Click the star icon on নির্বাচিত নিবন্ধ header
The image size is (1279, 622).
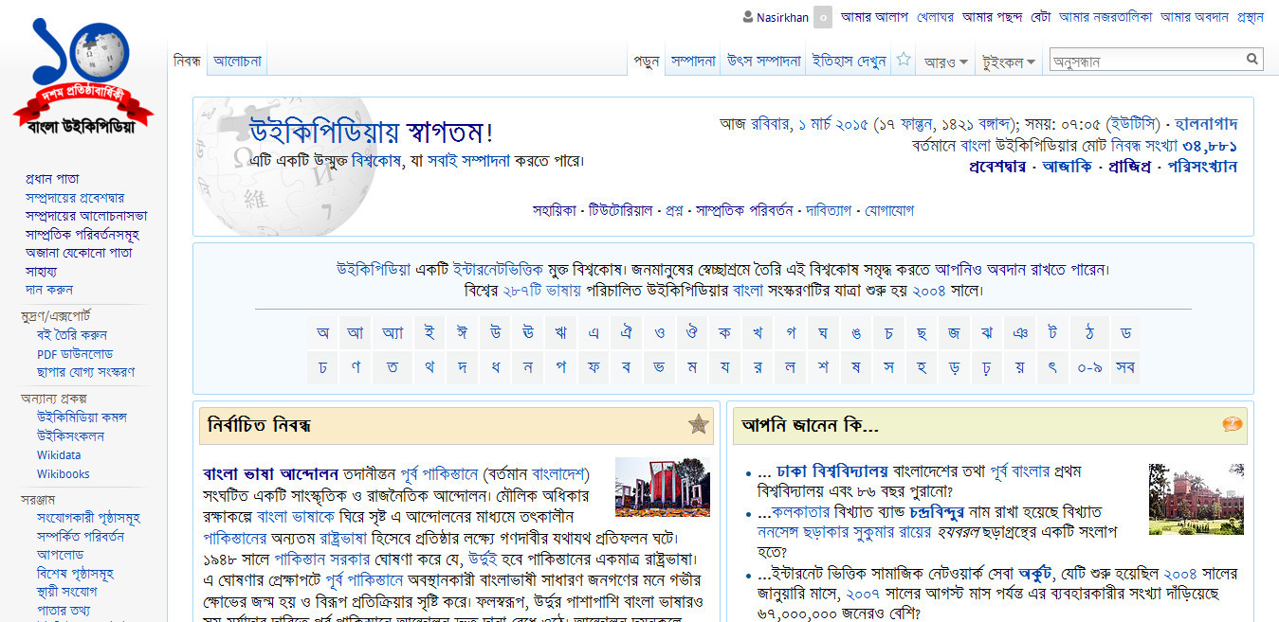(699, 425)
